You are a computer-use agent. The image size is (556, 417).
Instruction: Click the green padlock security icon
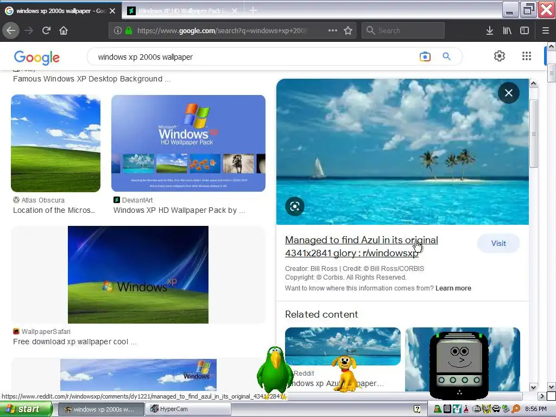(129, 30)
